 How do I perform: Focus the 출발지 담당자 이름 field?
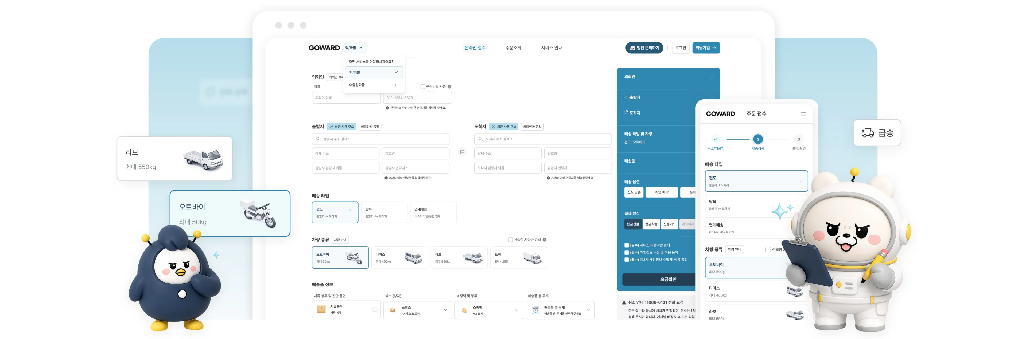[x=345, y=168]
